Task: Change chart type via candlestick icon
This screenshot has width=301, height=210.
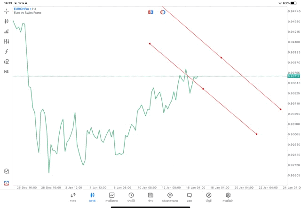Action: [7, 21]
